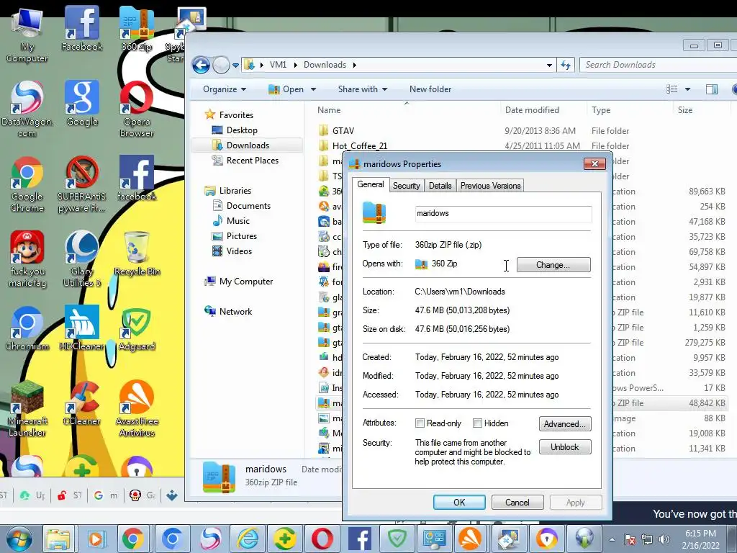This screenshot has height=553, width=737.
Task: Confirm the properties dialog with OK
Action: pos(459,502)
